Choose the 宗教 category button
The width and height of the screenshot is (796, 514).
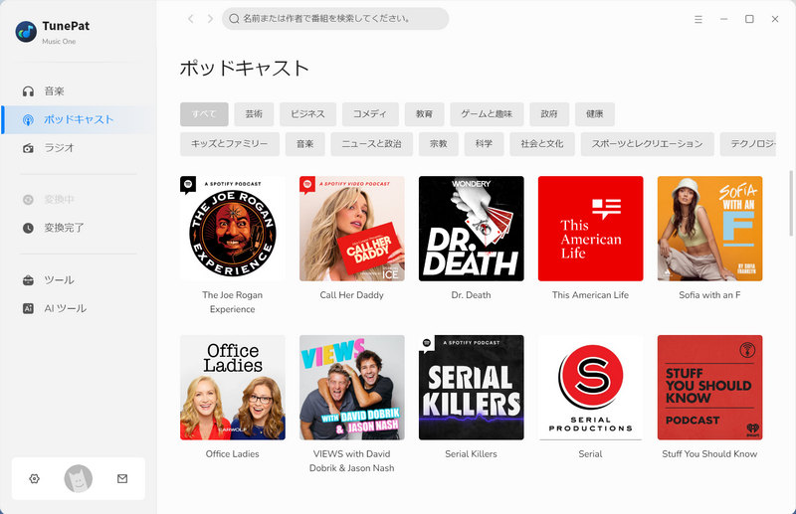coord(439,144)
